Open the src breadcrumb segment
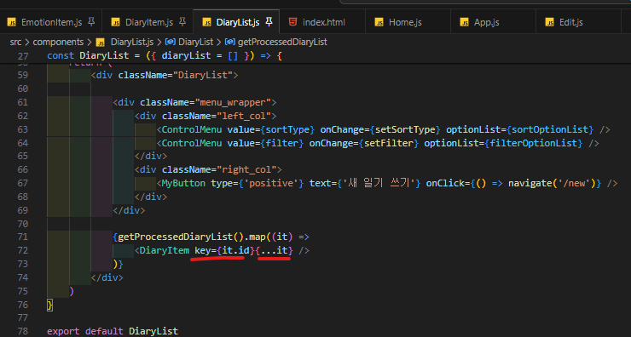Image resolution: width=631 pixels, height=337 pixels. pyautogui.click(x=15, y=42)
